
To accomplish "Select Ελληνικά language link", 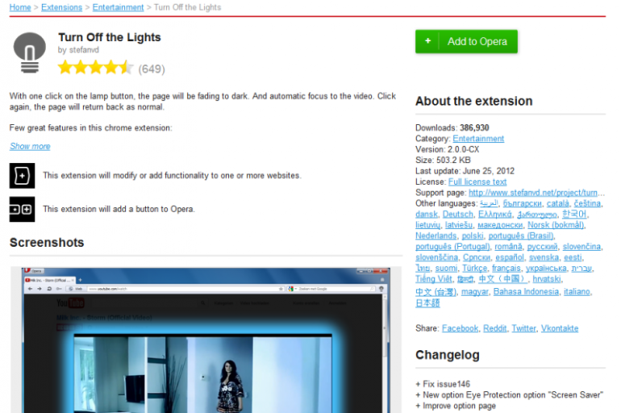I will coord(495,215).
